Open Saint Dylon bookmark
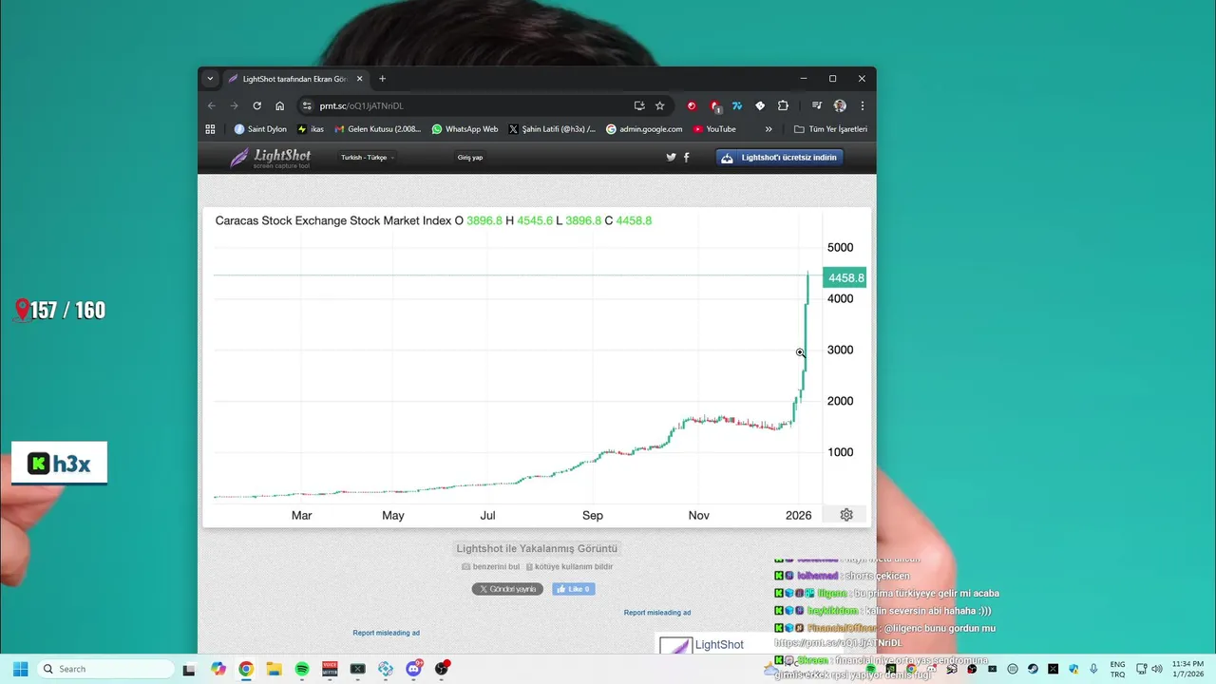 pos(260,129)
